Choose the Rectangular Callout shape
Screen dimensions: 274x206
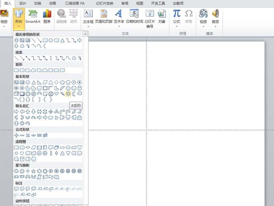pyautogui.click(x=16, y=189)
